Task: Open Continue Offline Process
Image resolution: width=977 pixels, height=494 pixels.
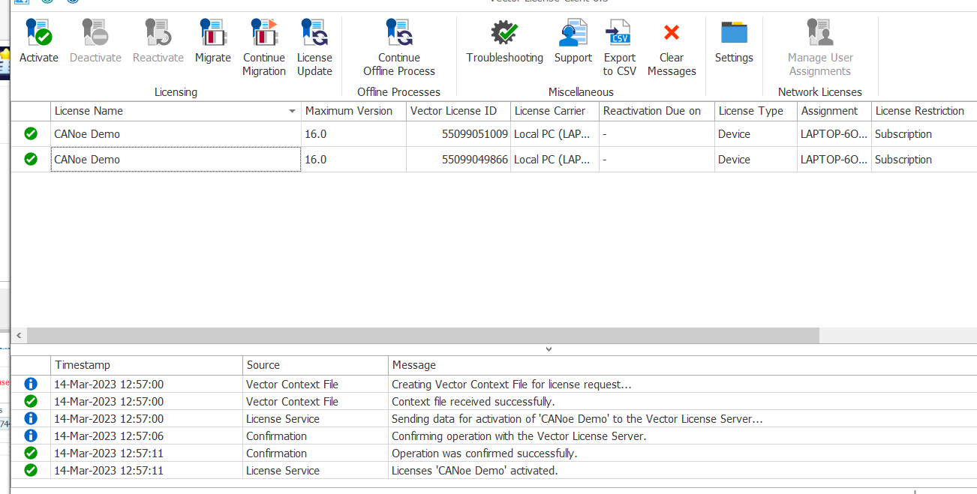Action: pyautogui.click(x=399, y=33)
